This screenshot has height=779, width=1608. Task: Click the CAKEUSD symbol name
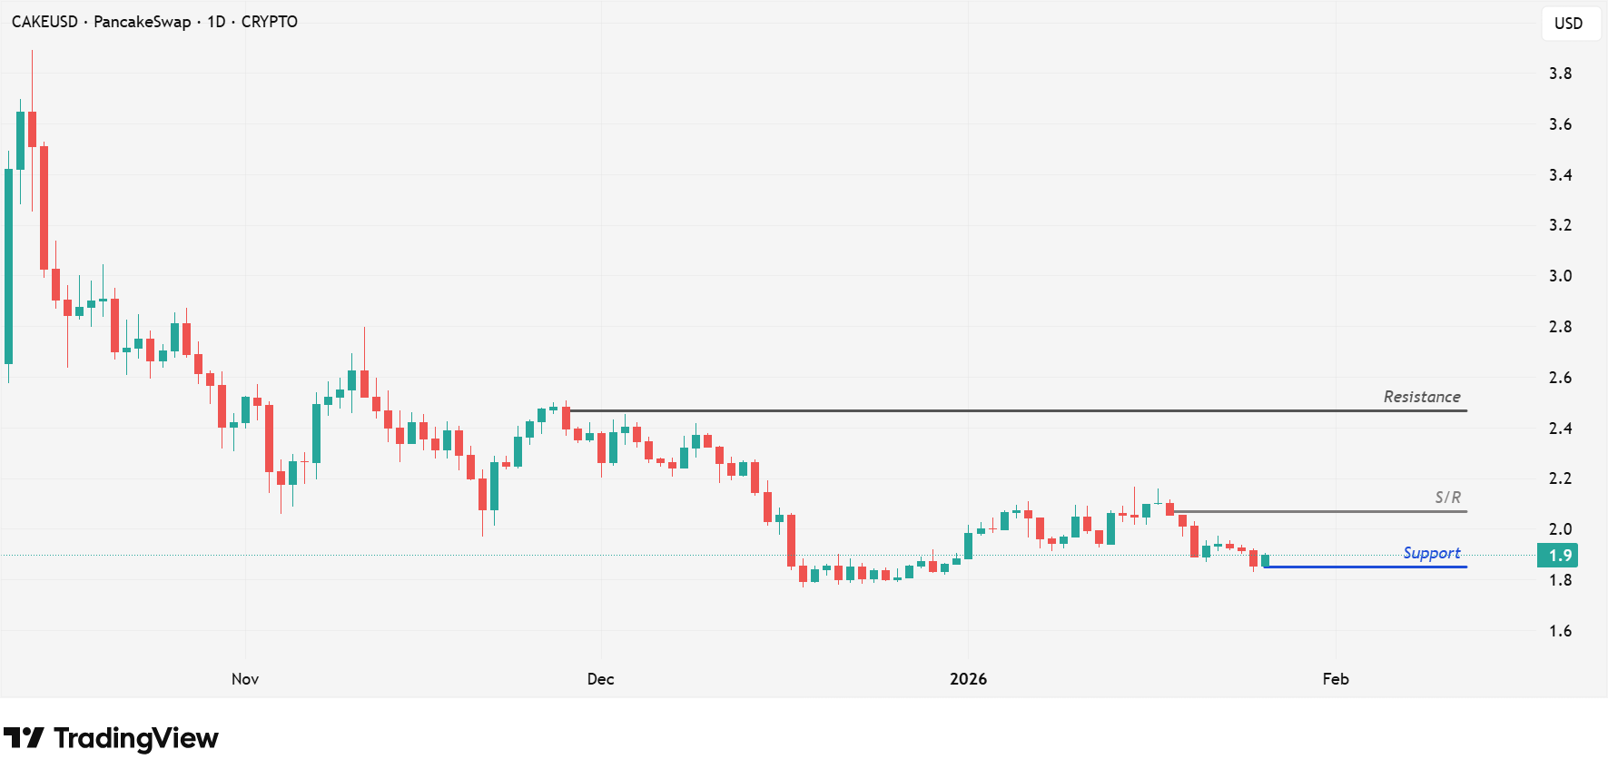click(x=44, y=22)
